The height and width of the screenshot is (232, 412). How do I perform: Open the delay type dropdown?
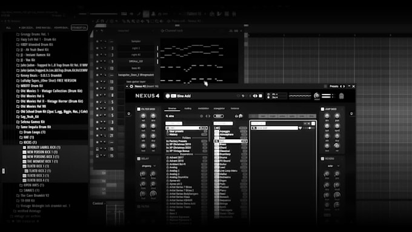[149, 166]
